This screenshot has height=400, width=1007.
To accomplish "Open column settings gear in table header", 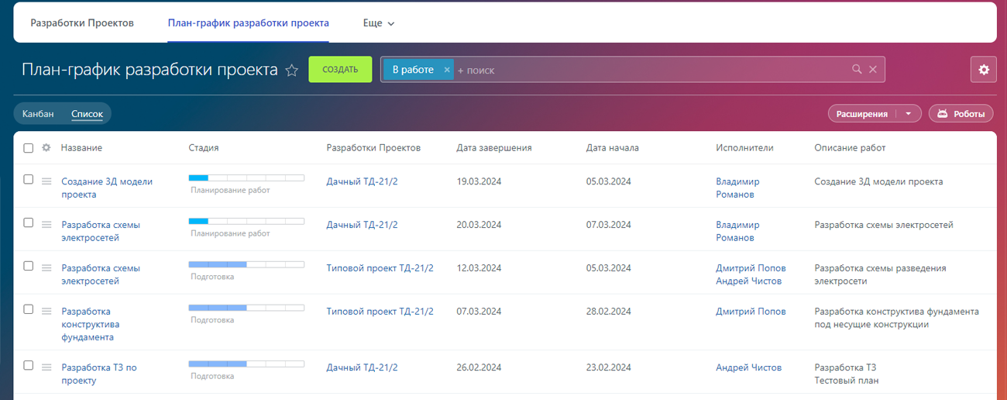I will (46, 148).
